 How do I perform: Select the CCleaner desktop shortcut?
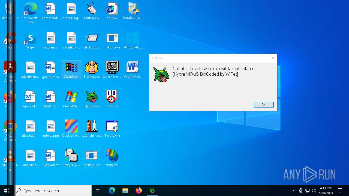[x=10, y=41]
